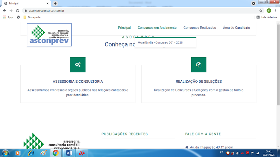The height and width of the screenshot is (157, 280).
Task: Go to Concursos Realizados
Action: coord(200,28)
